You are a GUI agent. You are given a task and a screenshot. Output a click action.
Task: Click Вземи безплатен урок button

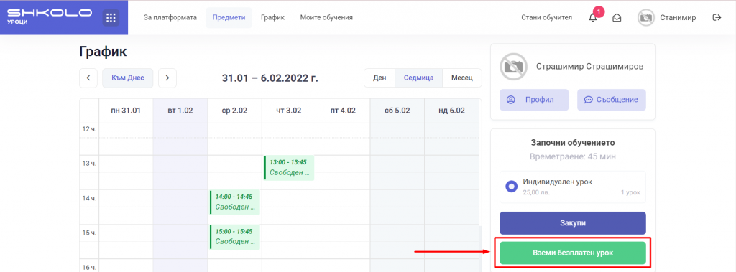(x=573, y=253)
